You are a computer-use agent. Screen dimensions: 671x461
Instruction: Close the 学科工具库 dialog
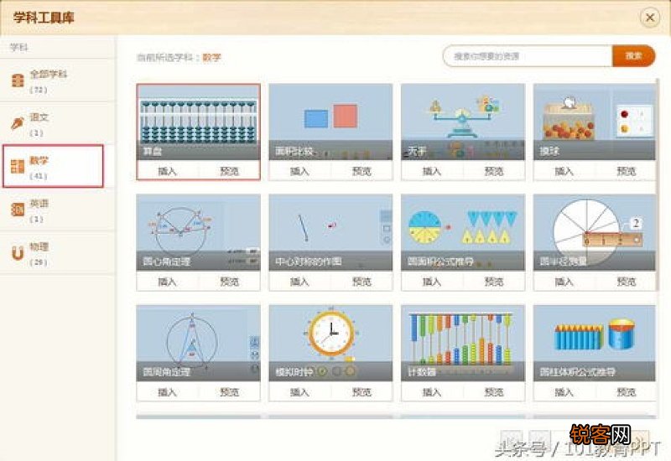649,18
